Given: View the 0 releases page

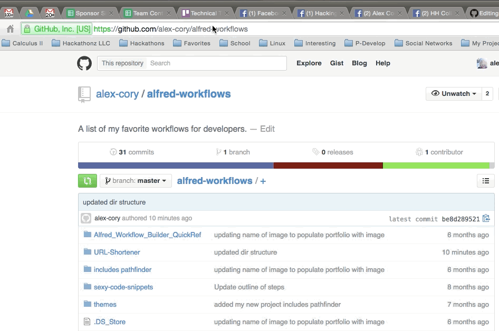Looking at the screenshot, I should coord(333,152).
